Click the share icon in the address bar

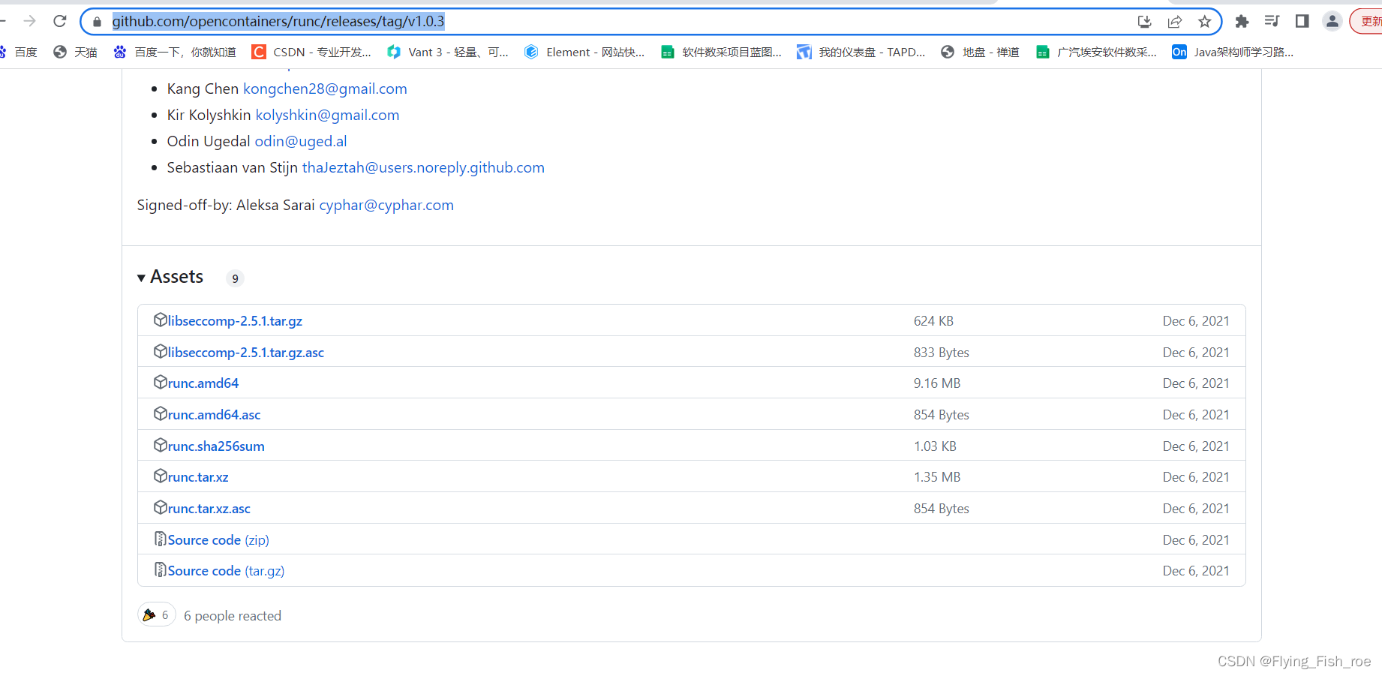[1174, 21]
